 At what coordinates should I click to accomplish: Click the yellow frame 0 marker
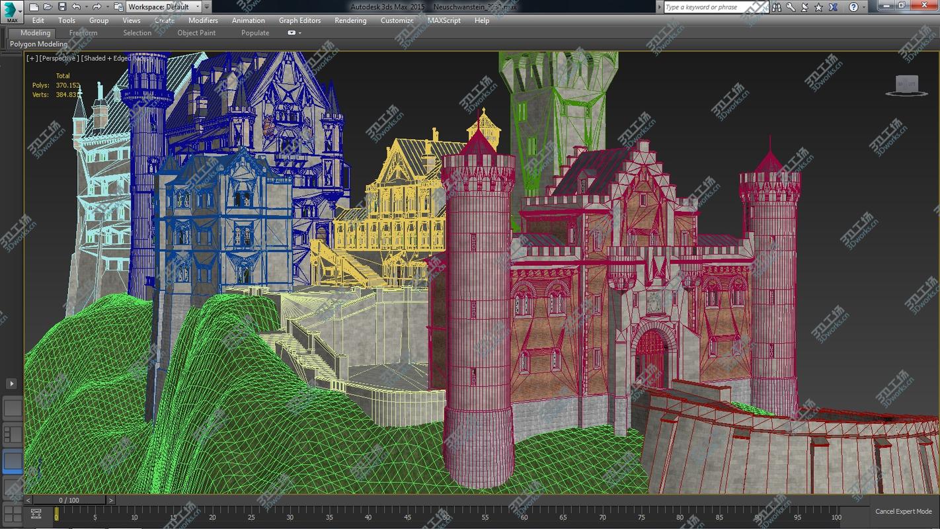click(56, 514)
